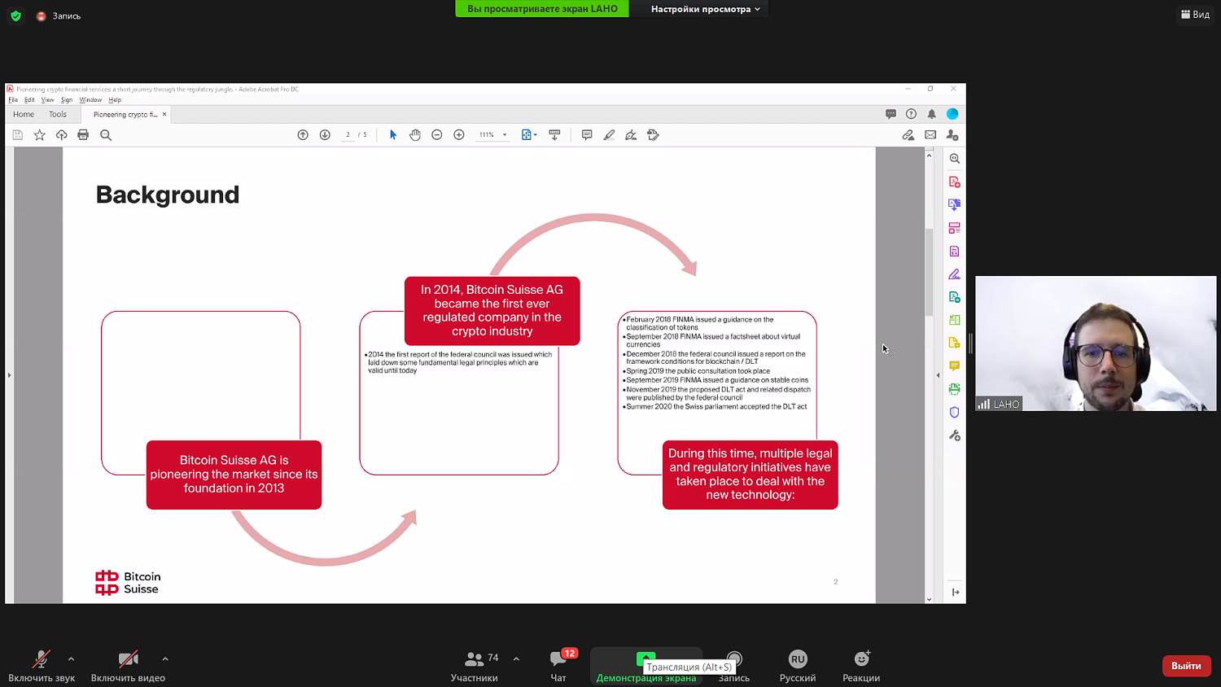Open the Protect shield tool in right pane
This screenshot has height=687, width=1221.
point(955,413)
